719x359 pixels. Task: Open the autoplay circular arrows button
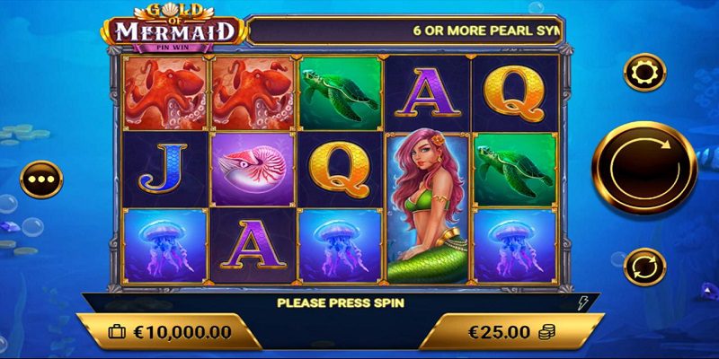pyautogui.click(x=644, y=267)
